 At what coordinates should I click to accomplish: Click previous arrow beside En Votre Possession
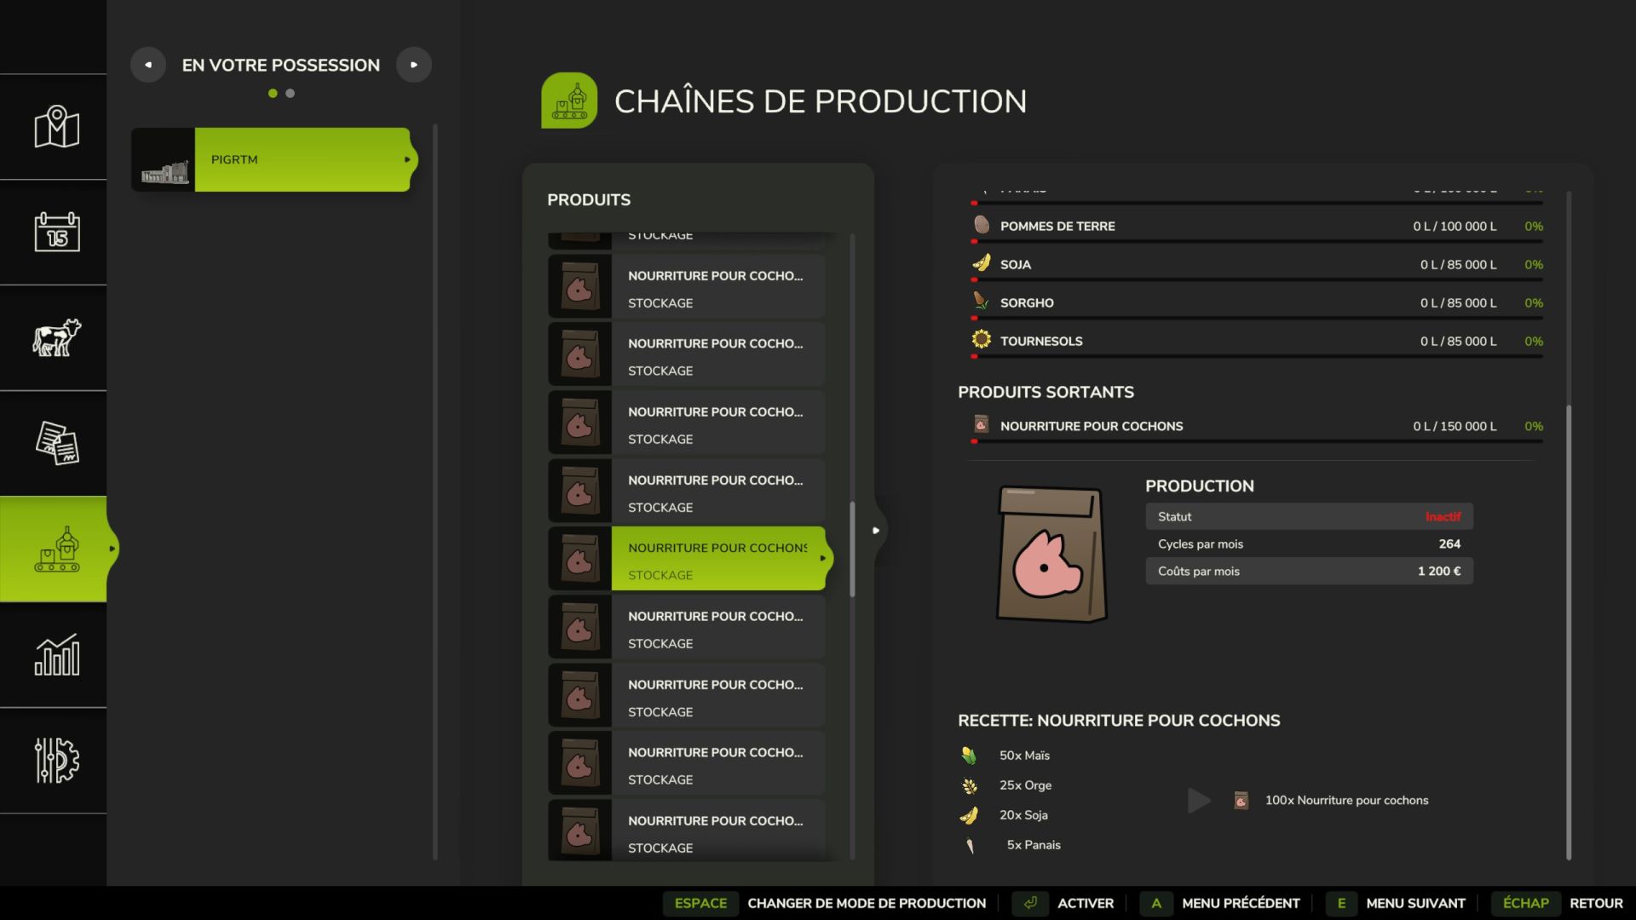pos(148,65)
